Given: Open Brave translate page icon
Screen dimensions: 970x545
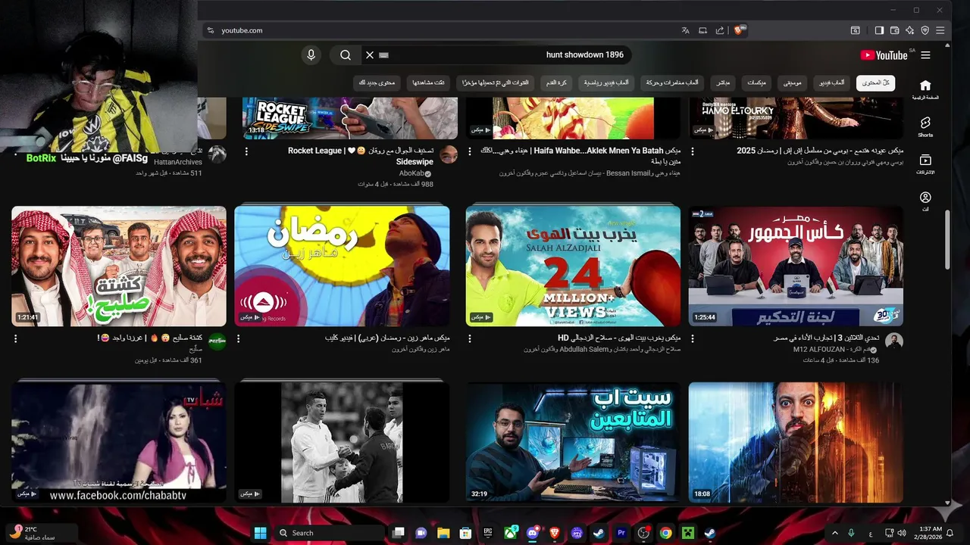Looking at the screenshot, I should pyautogui.click(x=685, y=30).
